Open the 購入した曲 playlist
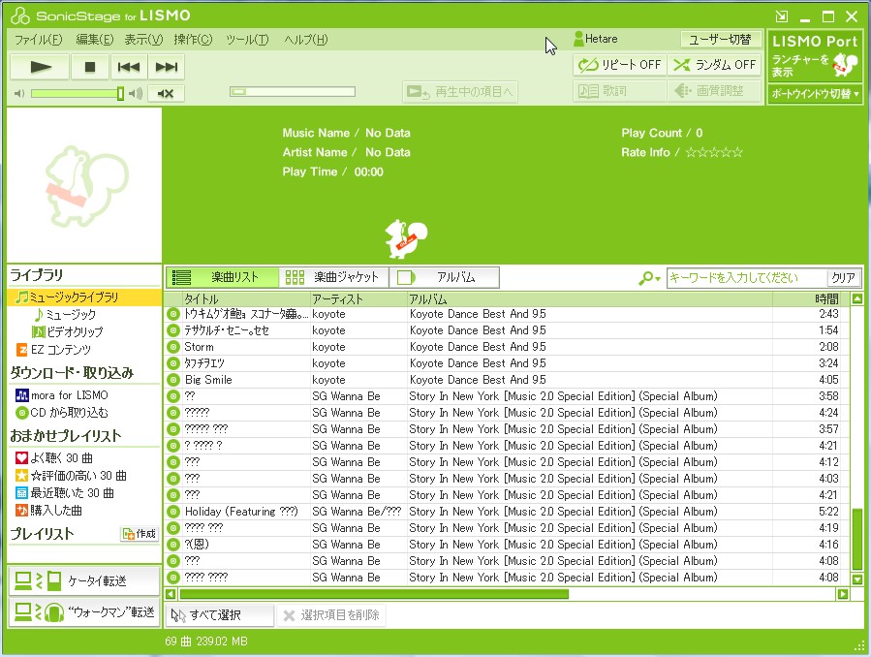This screenshot has width=871, height=657. click(48, 511)
